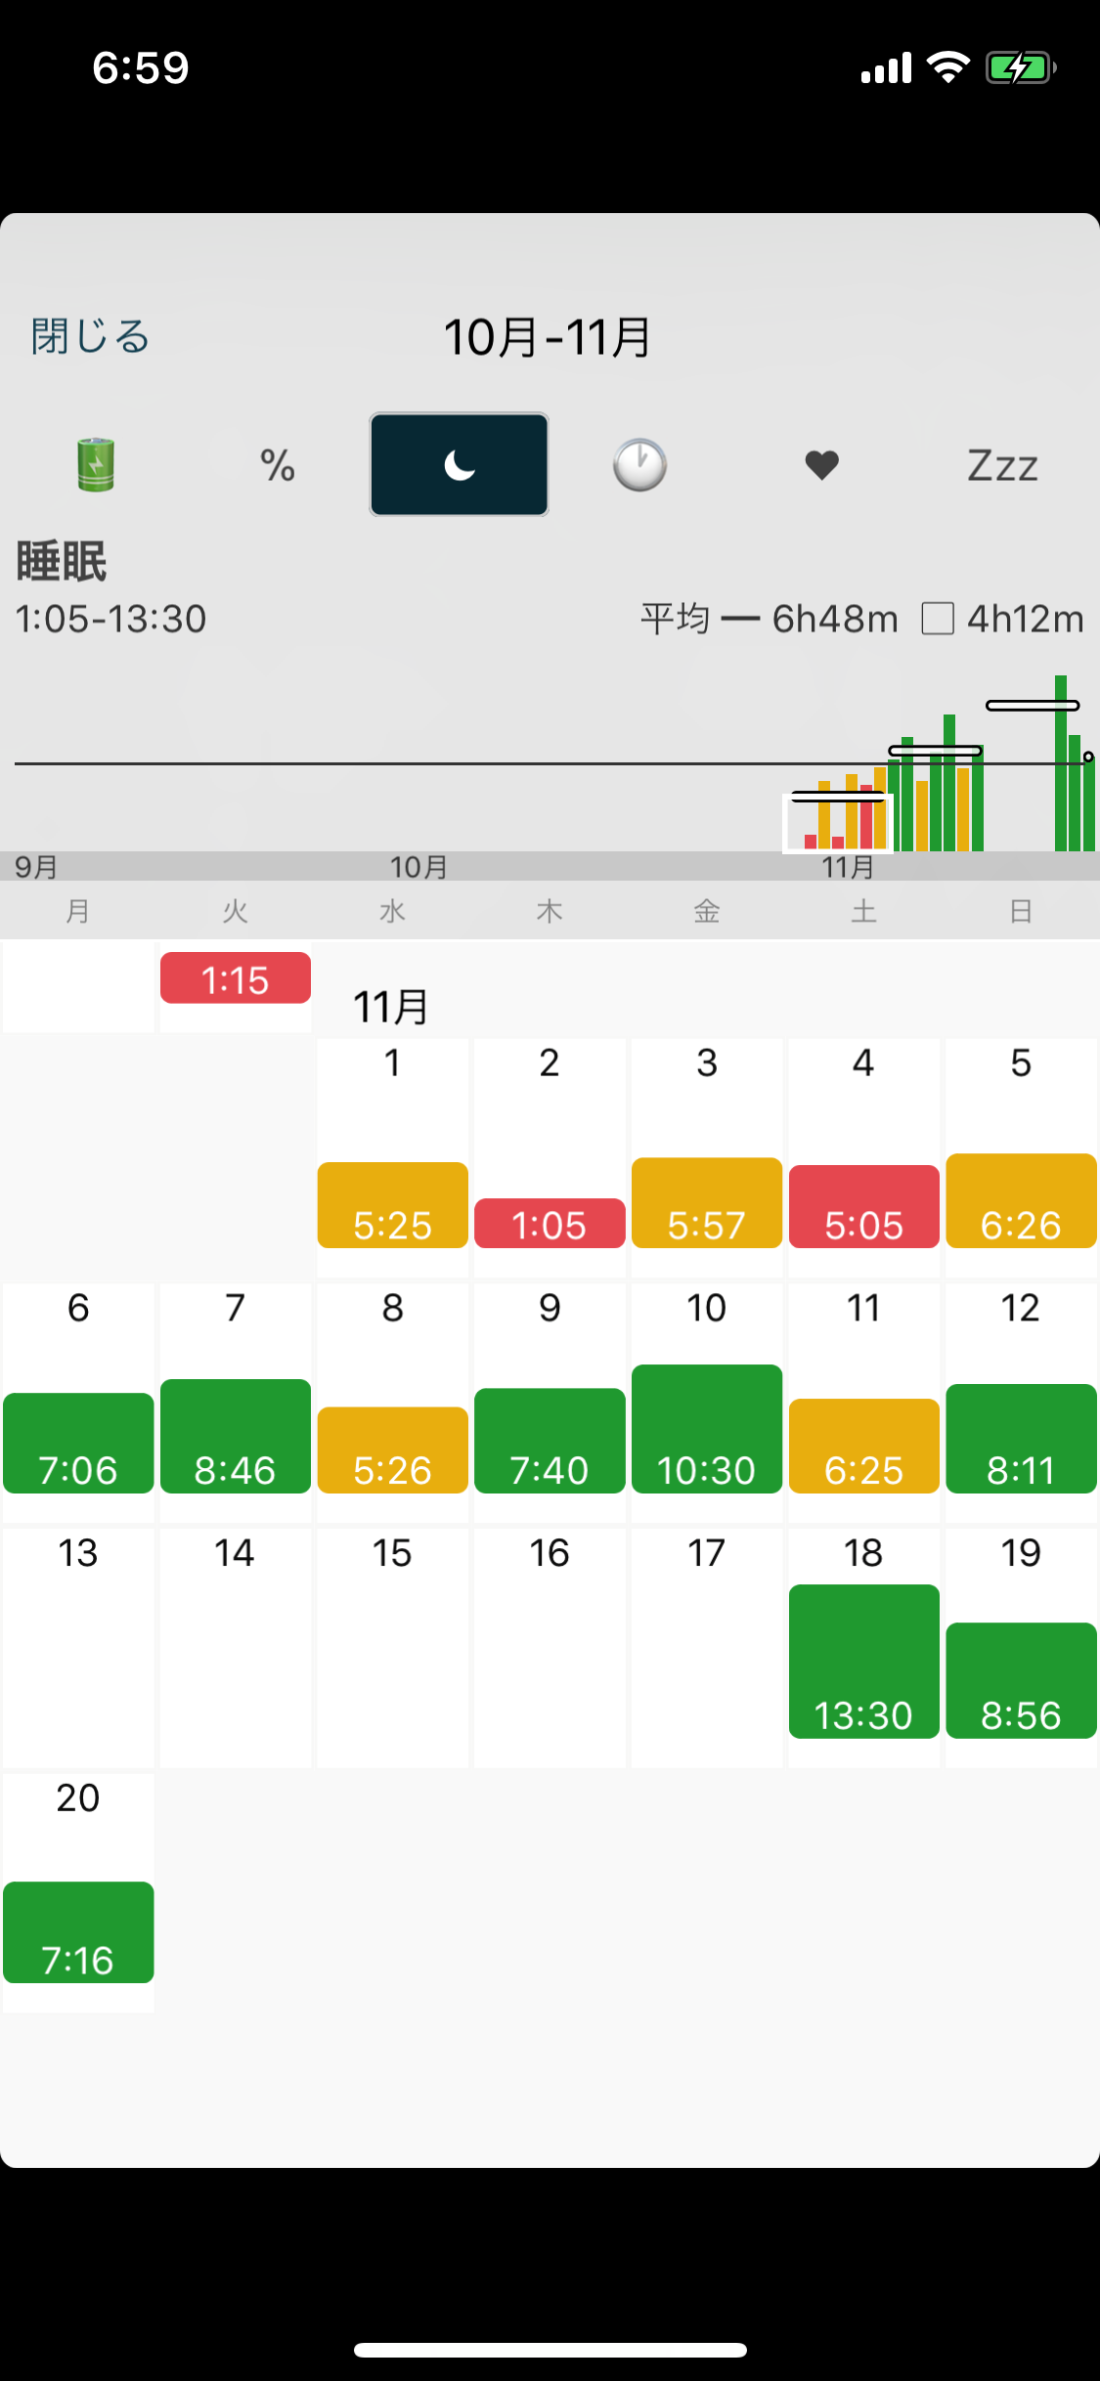The image size is (1100, 2381).
Task: Open the Zzz tab
Action: tap(1002, 465)
